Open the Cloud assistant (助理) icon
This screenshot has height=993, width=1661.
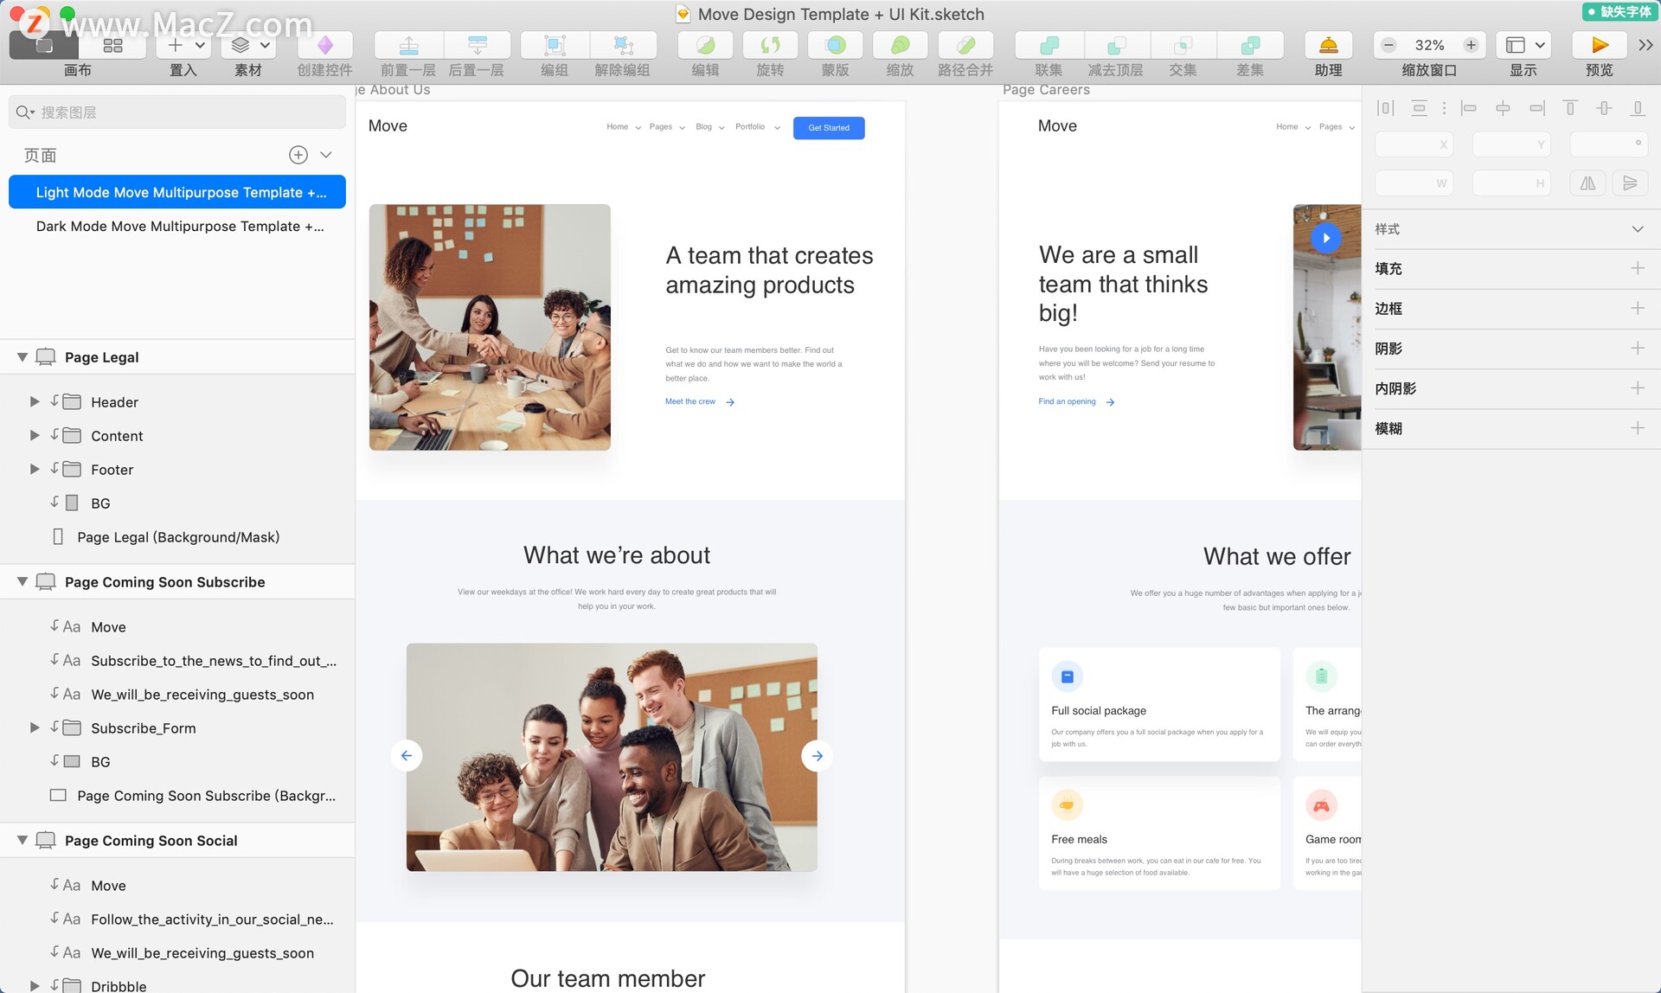point(1328,45)
